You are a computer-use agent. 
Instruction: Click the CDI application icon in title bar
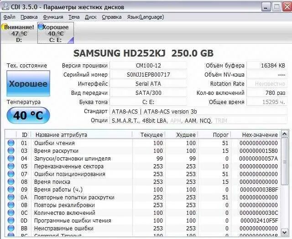coord(5,7)
